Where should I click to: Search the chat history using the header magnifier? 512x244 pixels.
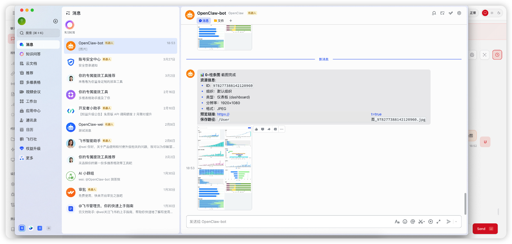[434, 13]
